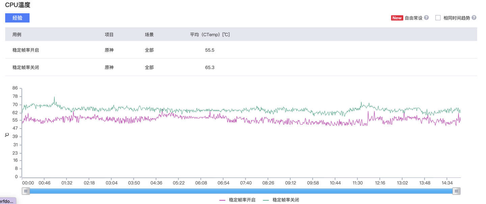
Task: Click the 平均 (CTemp) [℃] column header
Action: pyautogui.click(x=210, y=34)
